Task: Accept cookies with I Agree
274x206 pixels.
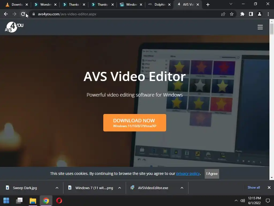Action: pyautogui.click(x=212, y=174)
